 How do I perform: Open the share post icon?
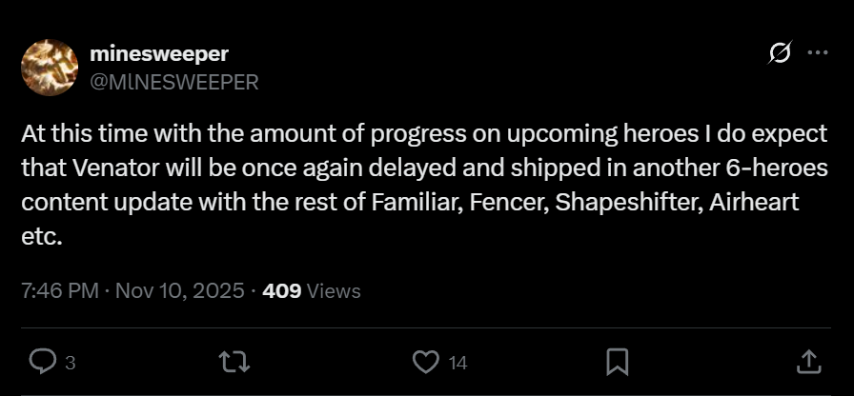click(809, 362)
